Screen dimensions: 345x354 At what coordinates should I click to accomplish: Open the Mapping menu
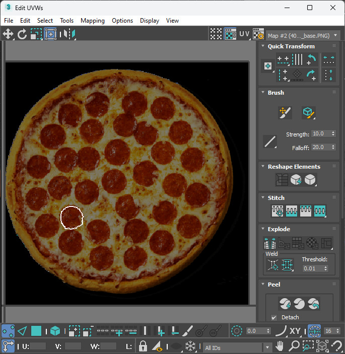[x=93, y=21]
